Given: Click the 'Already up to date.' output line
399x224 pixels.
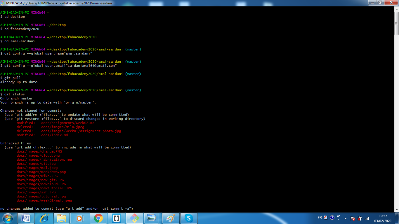Looking at the screenshot, I should click(x=19, y=82).
